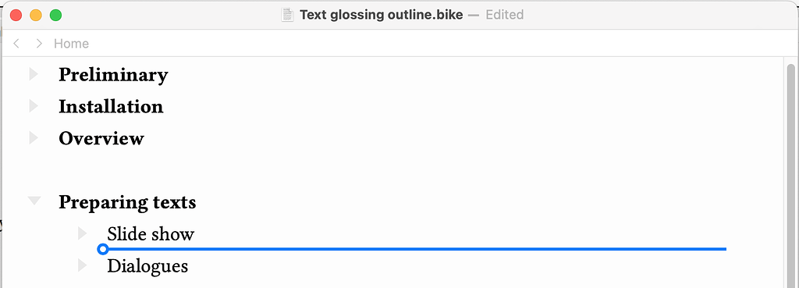
Task: Select the Dialogues item text
Action: pos(147,266)
